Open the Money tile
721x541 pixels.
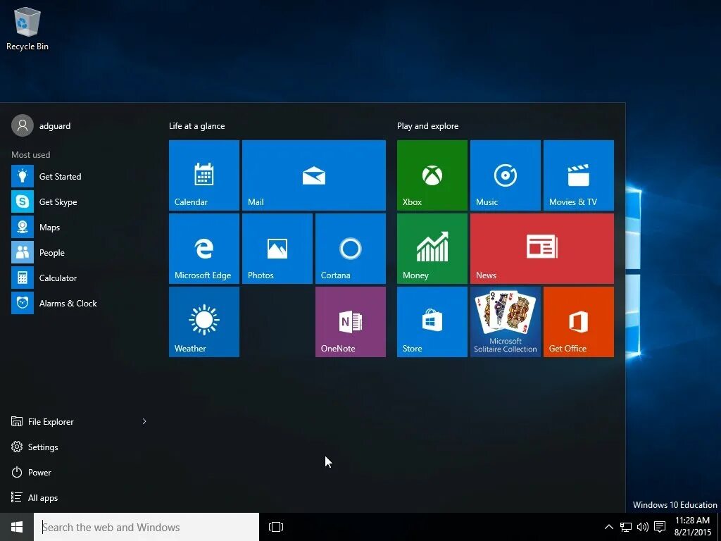pos(432,249)
